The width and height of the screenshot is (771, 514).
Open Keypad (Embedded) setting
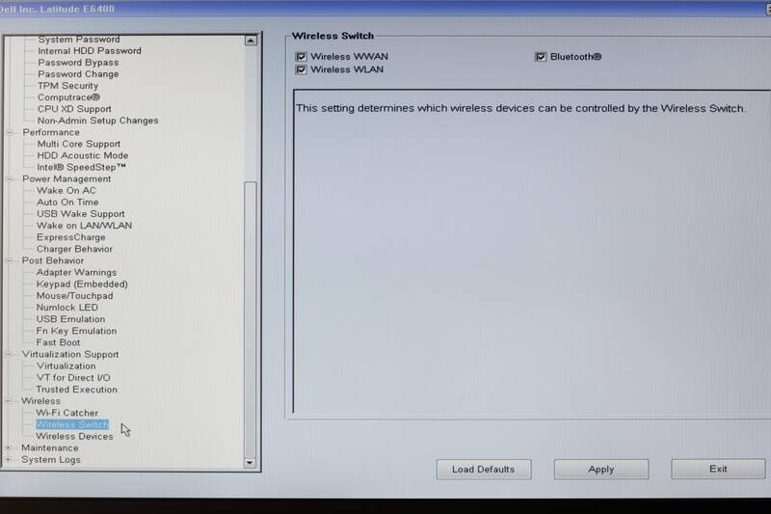click(82, 284)
